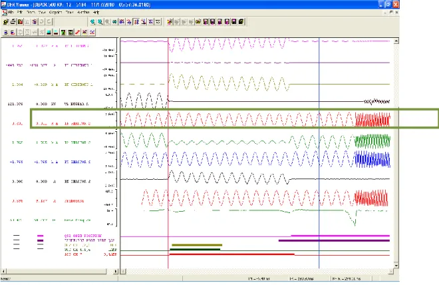
Task: Click the printer icon in the toolbar
Action: click(x=13, y=22)
